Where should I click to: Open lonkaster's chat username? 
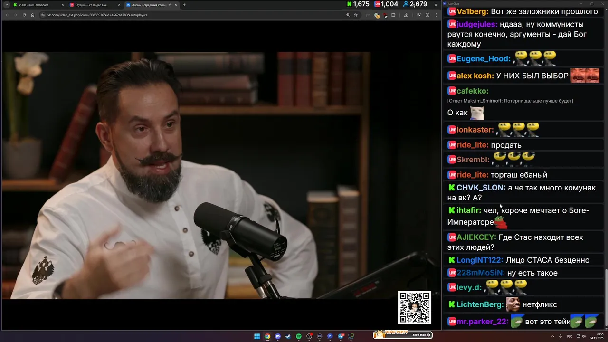click(x=475, y=130)
